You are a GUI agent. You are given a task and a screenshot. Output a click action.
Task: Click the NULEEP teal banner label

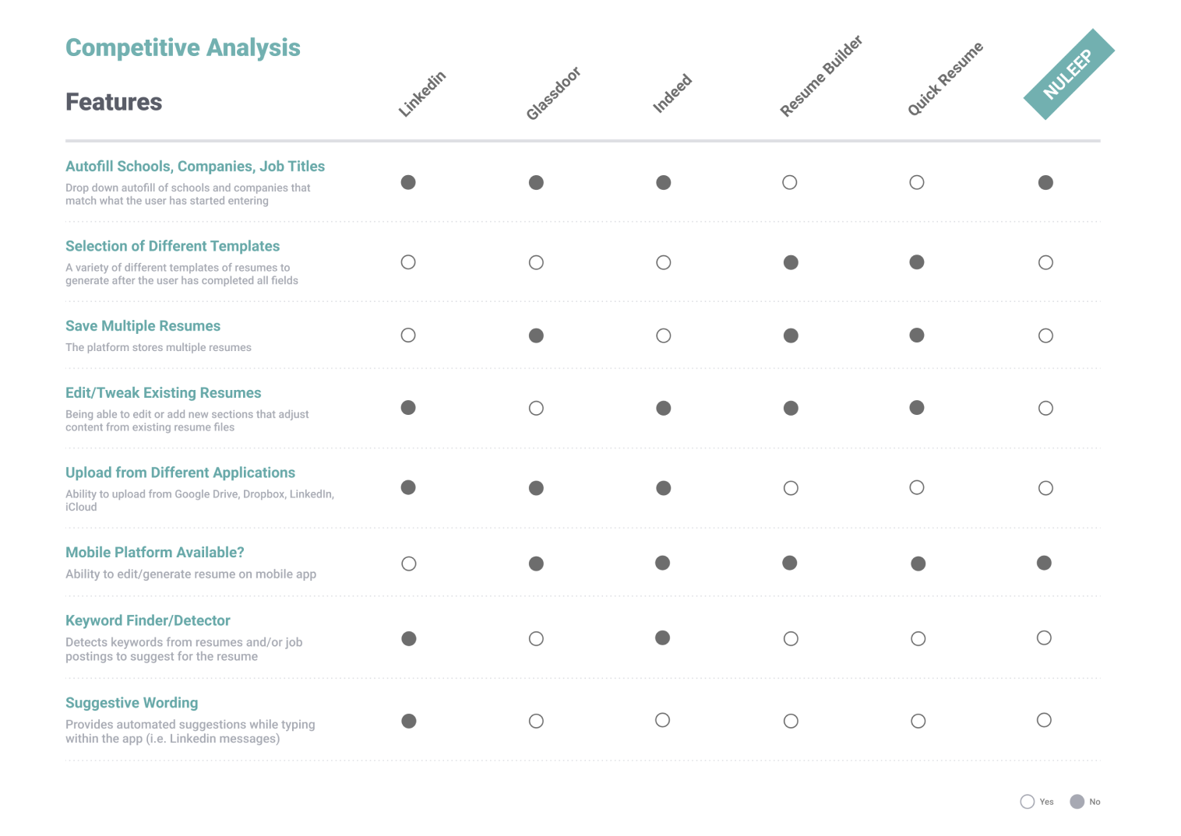1068,75
